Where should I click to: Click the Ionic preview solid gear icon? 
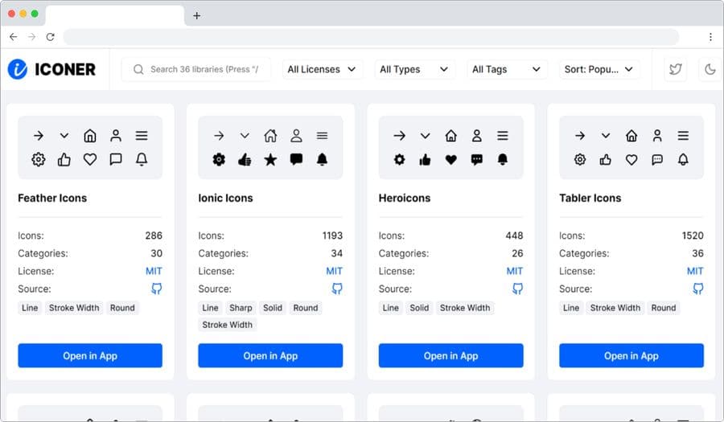[x=219, y=160]
